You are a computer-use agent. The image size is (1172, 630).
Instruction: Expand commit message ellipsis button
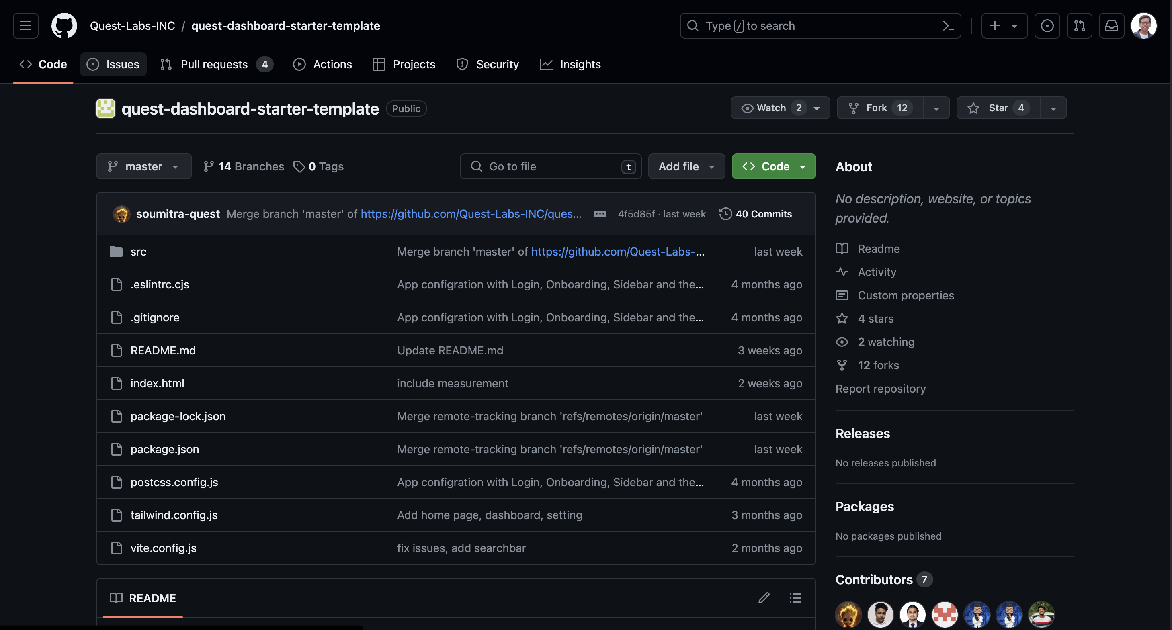point(600,214)
